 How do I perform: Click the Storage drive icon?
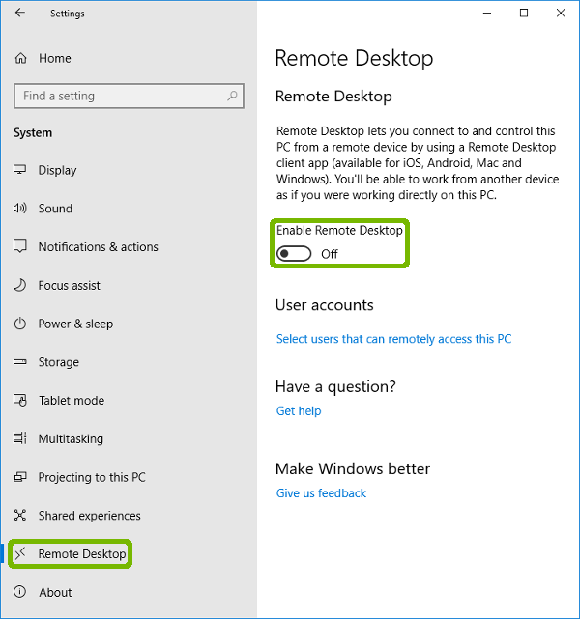point(19,361)
